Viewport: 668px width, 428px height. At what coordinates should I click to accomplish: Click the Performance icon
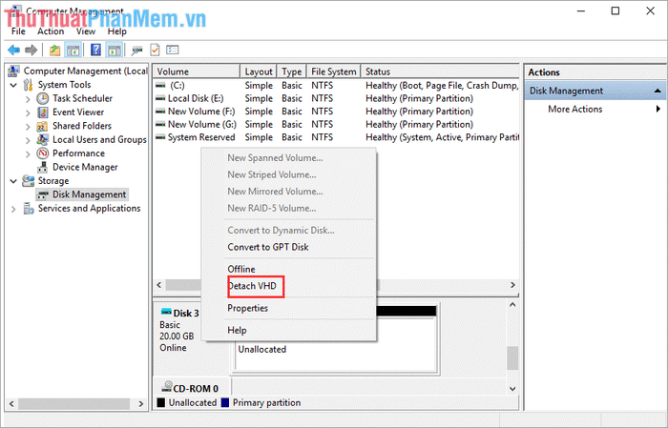pyautogui.click(x=43, y=153)
